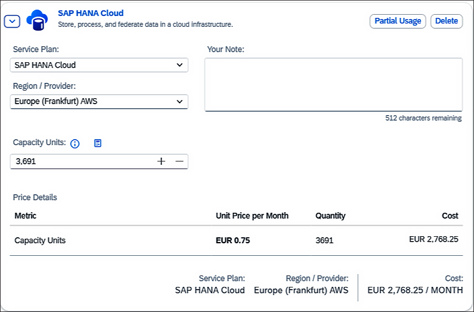Click the quantity value 3691
The image size is (474, 312).
coord(324,241)
